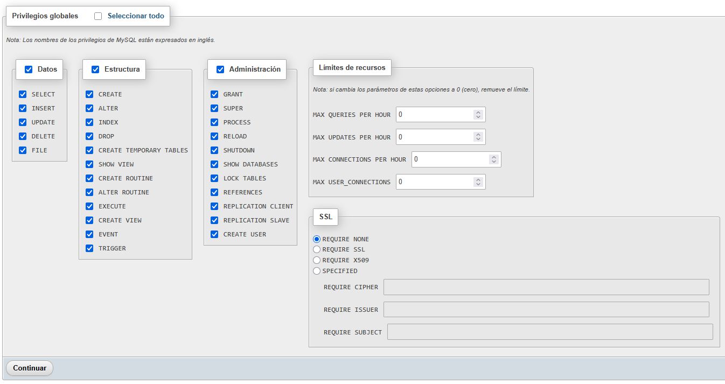Toggle the Estructura group checkbox
This screenshot has width=725, height=384.
coord(95,69)
